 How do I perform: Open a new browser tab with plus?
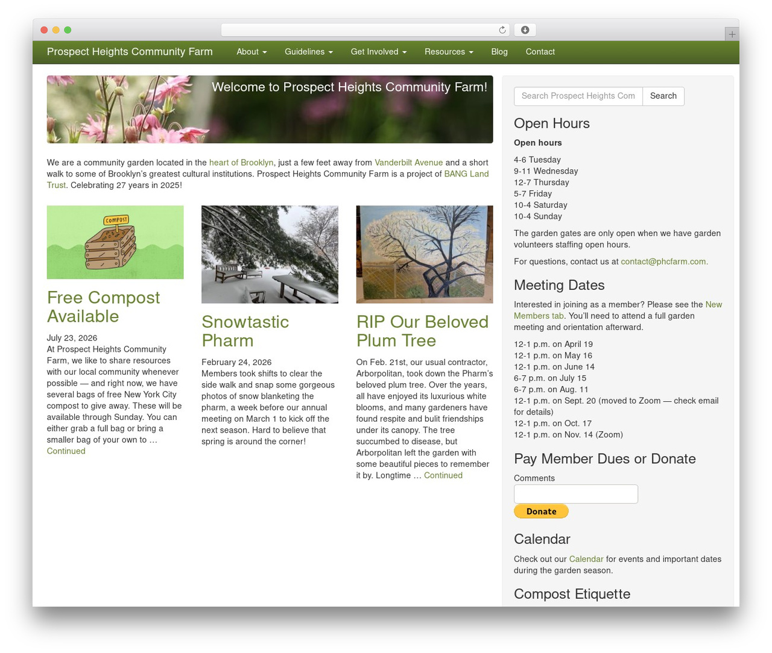[732, 34]
